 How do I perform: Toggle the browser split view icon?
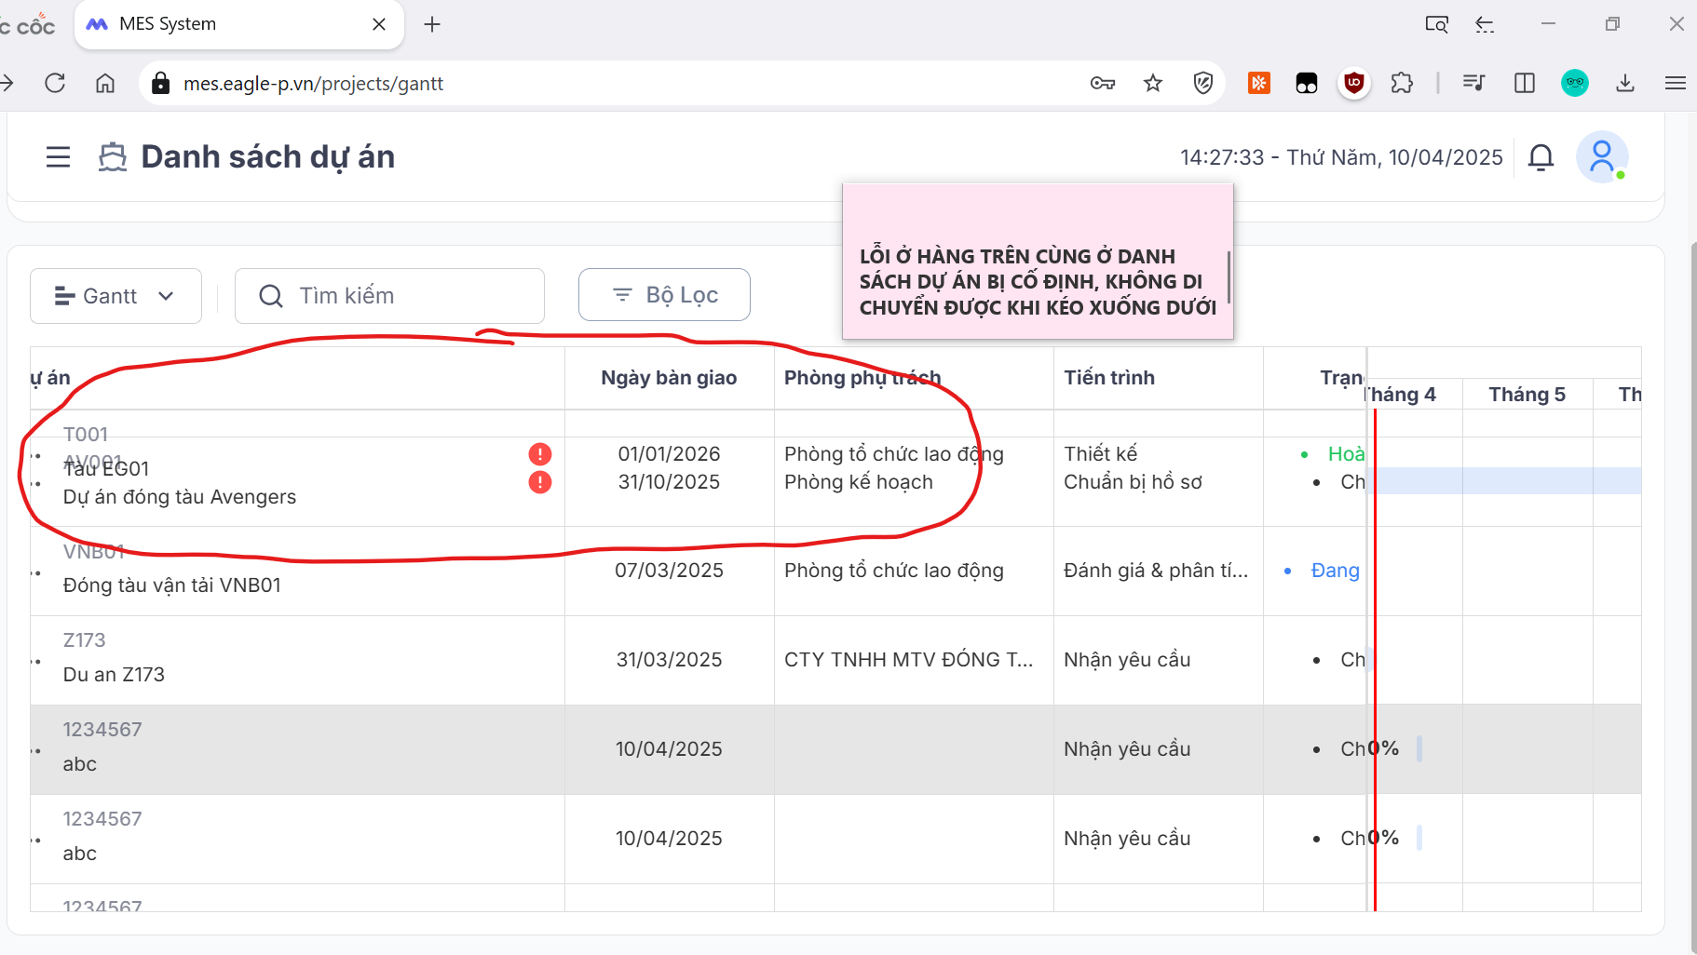(x=1525, y=84)
